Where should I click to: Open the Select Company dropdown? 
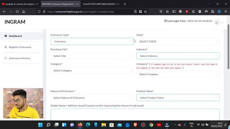coord(178,74)
